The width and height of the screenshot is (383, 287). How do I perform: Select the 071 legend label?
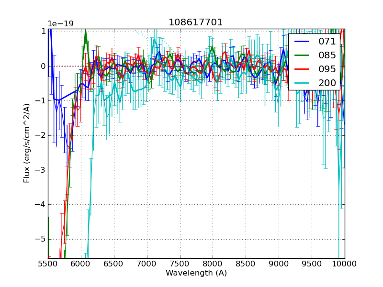(x=327, y=42)
